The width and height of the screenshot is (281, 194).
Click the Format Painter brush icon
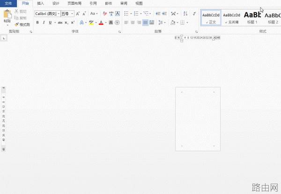(17, 24)
